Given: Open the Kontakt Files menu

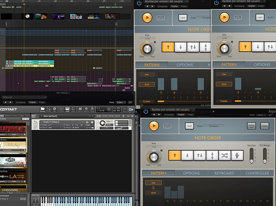Looking at the screenshot, I should click(80, 109).
